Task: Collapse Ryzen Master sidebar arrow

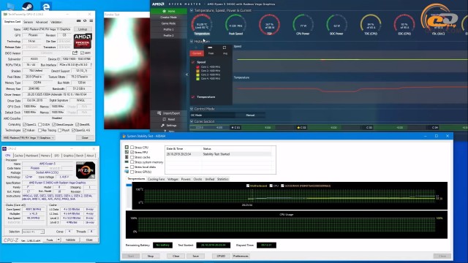Action: pos(187,75)
